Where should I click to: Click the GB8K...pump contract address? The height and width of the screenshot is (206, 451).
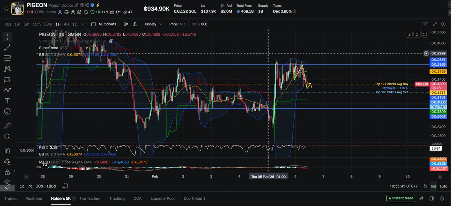point(45,12)
